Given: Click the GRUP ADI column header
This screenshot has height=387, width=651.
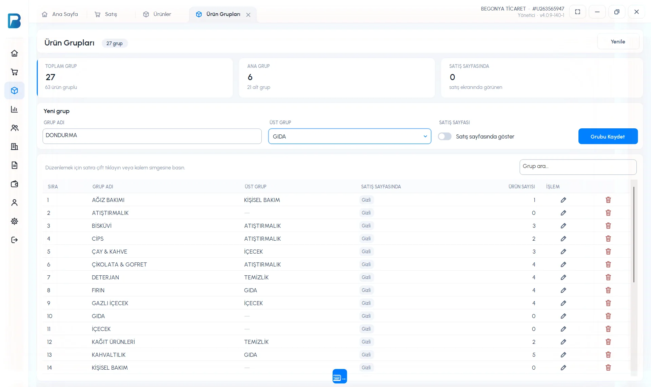Looking at the screenshot, I should point(103,187).
